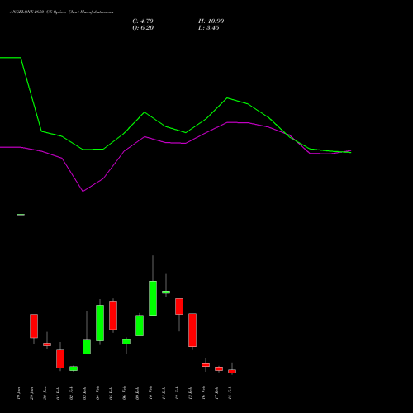
Task: Click the small green candle above 11 Feb
Action: 166,292
